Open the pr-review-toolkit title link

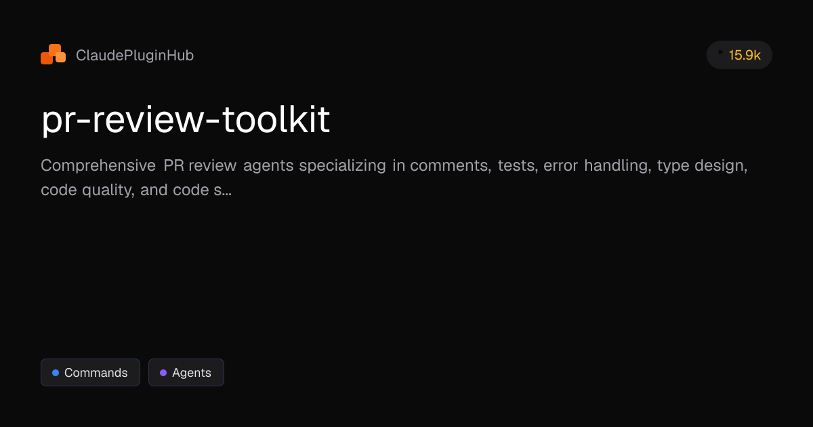click(185, 119)
